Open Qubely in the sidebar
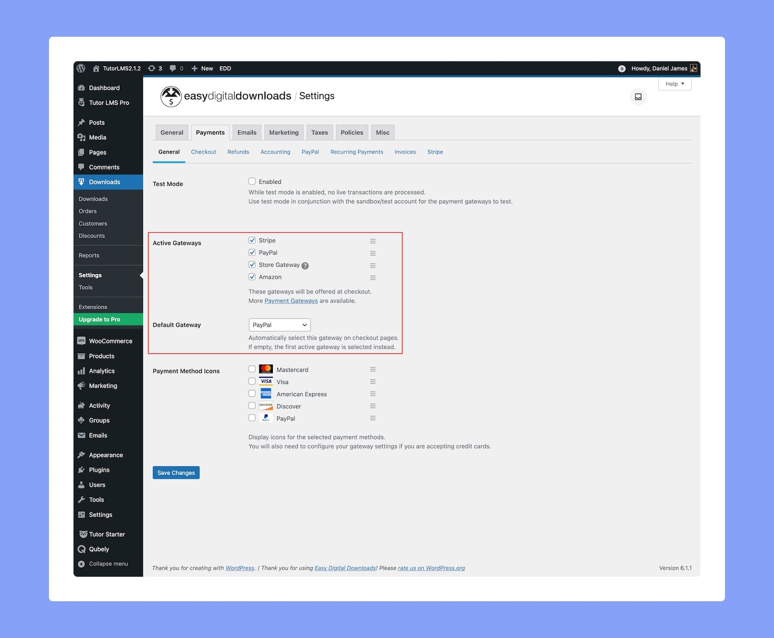774x638 pixels. (108, 549)
